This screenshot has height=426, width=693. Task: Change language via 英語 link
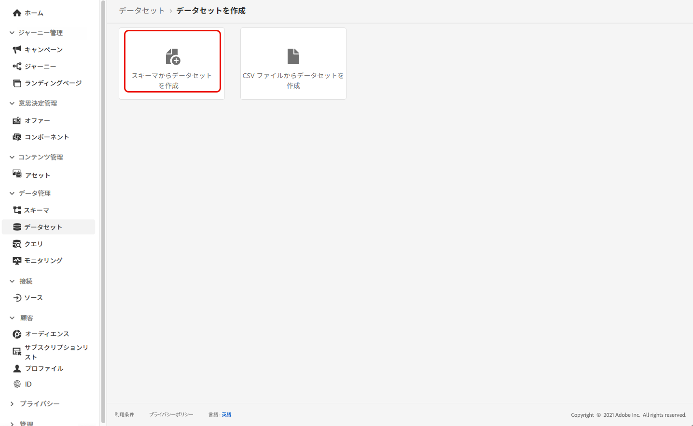226,414
